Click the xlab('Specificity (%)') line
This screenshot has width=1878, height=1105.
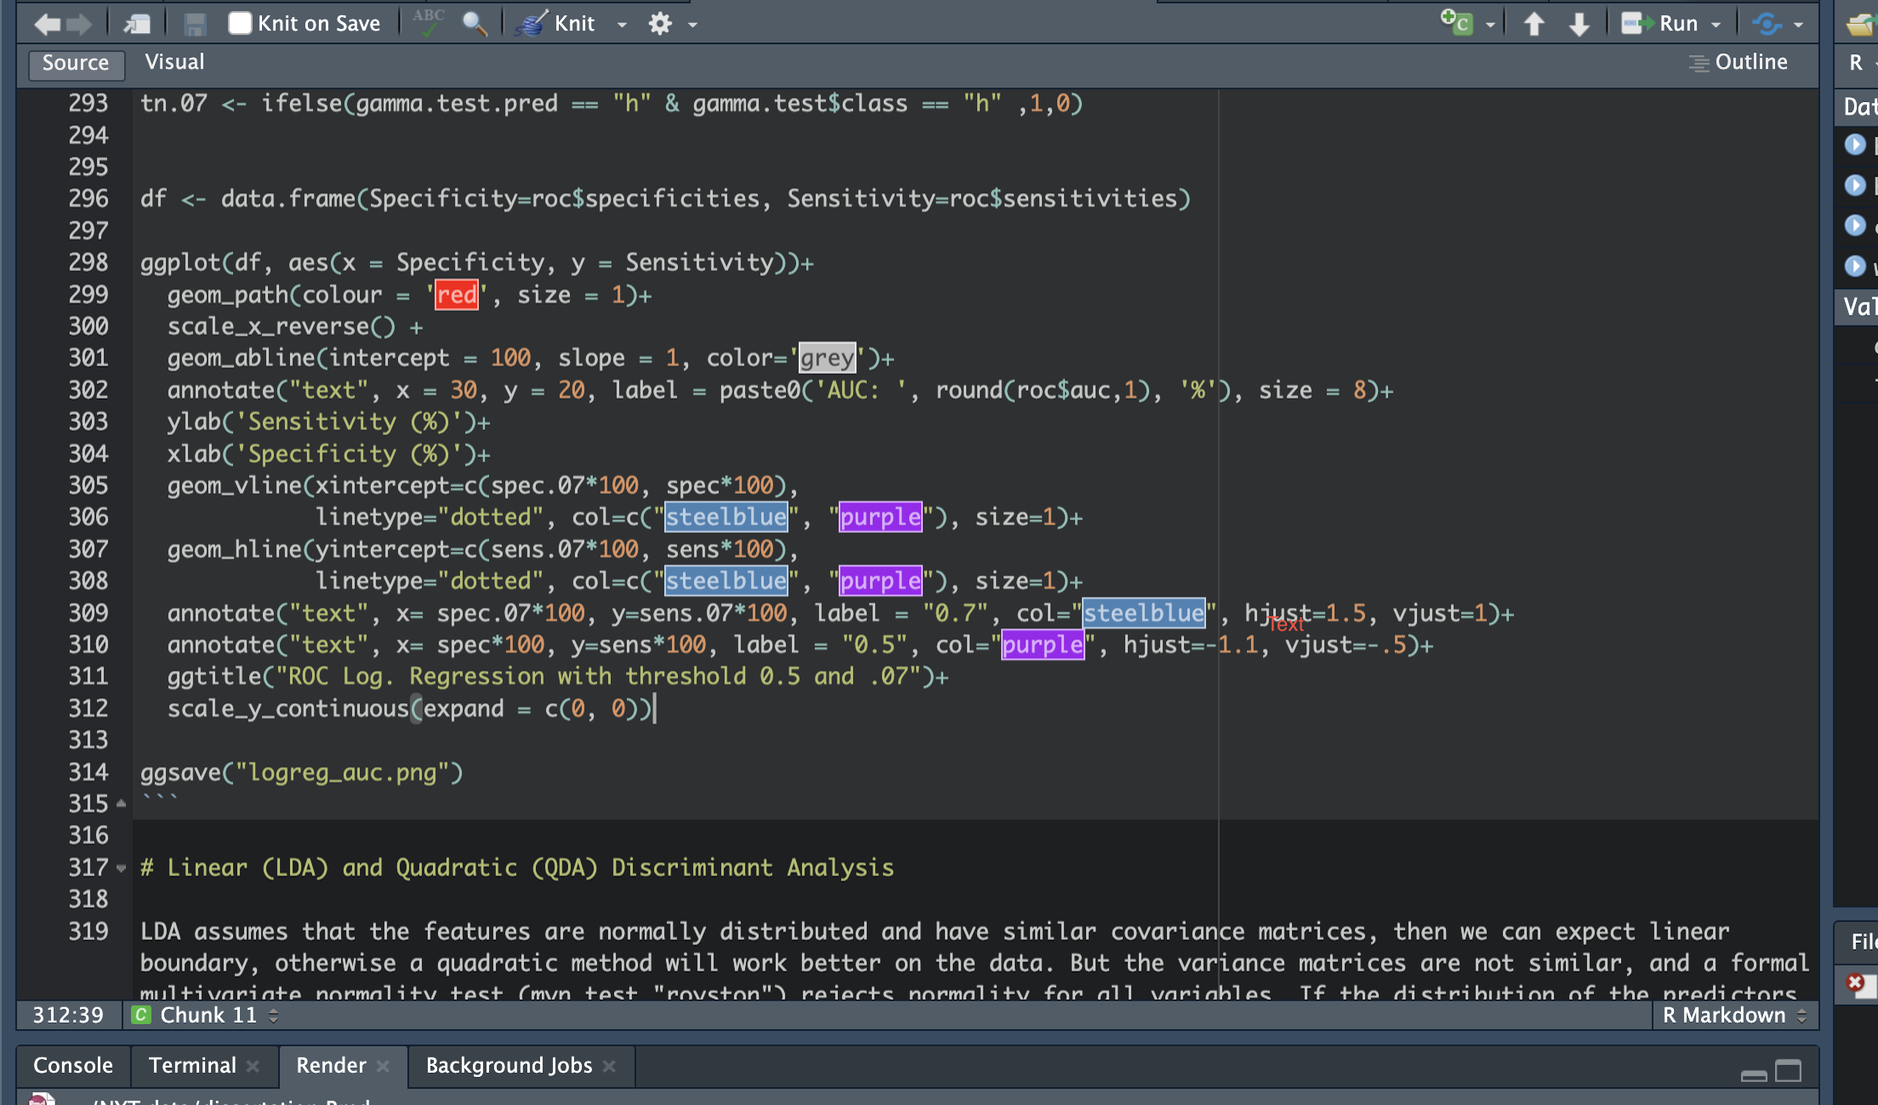(328, 454)
